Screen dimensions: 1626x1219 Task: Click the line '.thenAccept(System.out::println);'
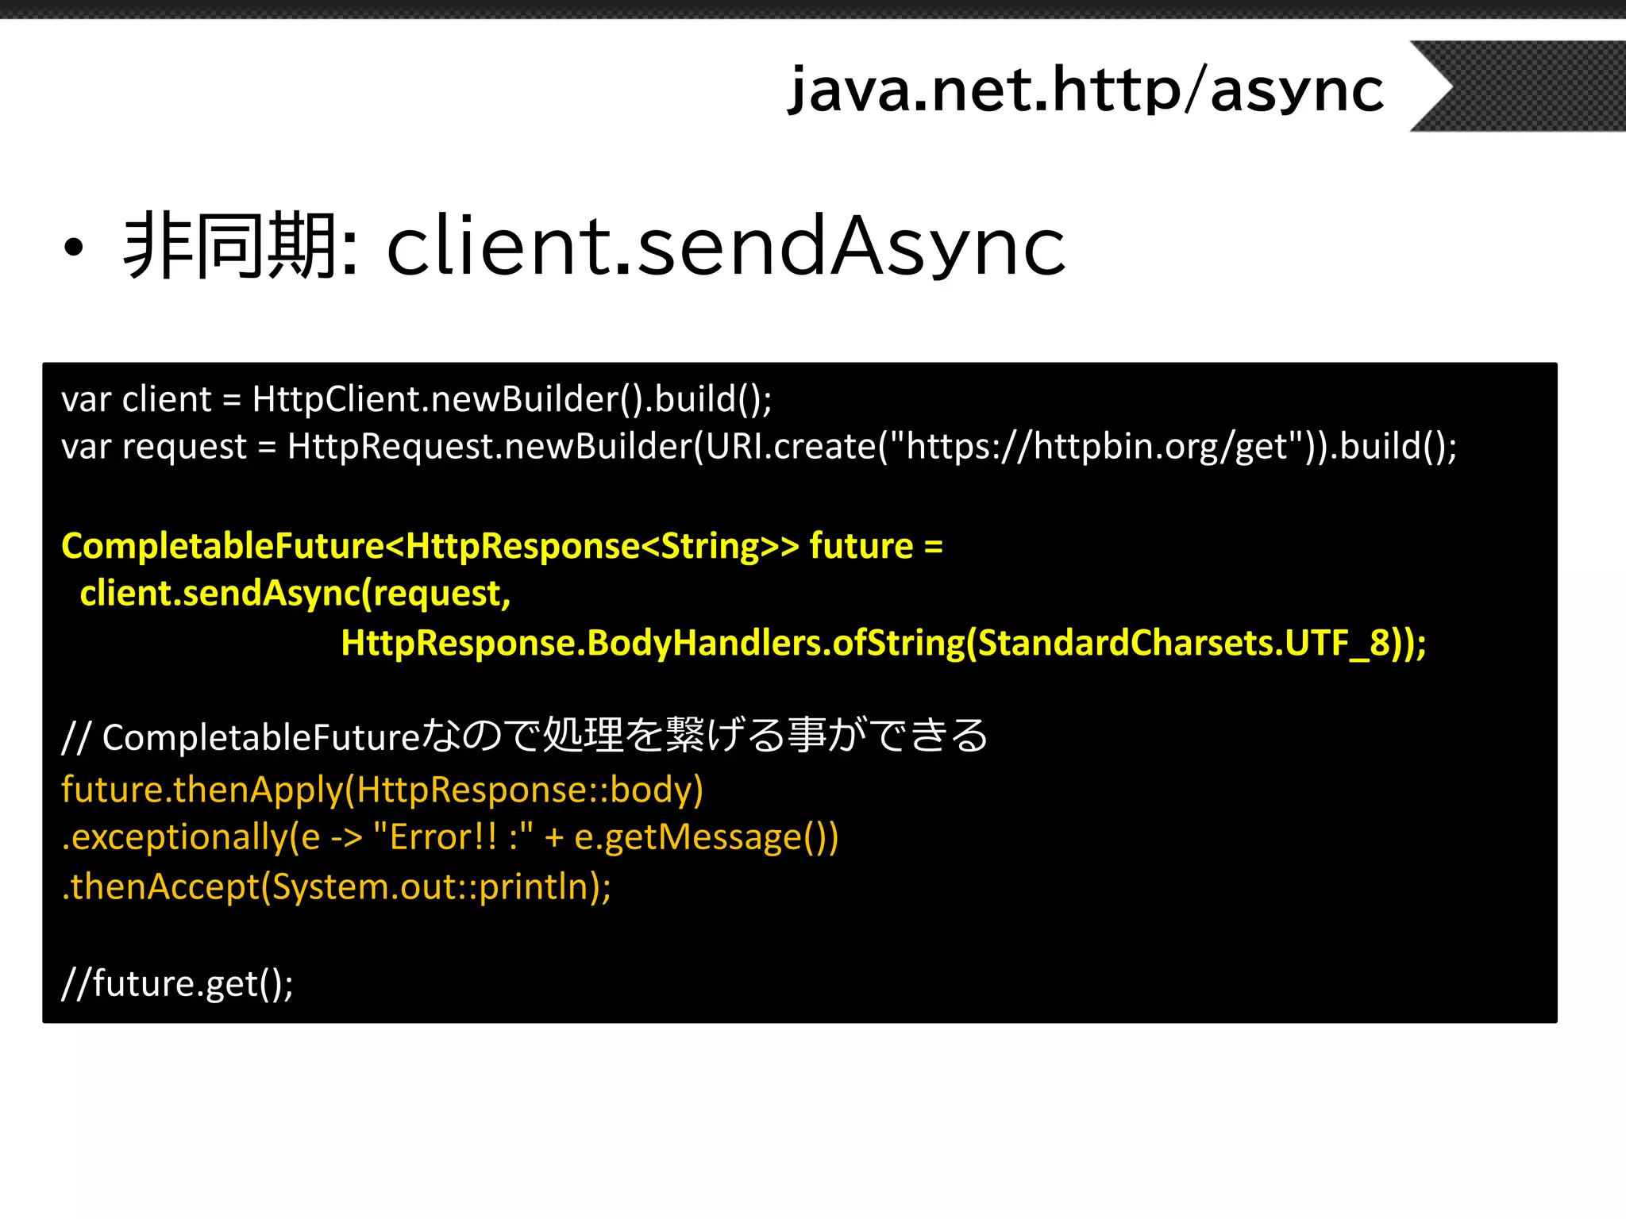pyautogui.click(x=337, y=886)
